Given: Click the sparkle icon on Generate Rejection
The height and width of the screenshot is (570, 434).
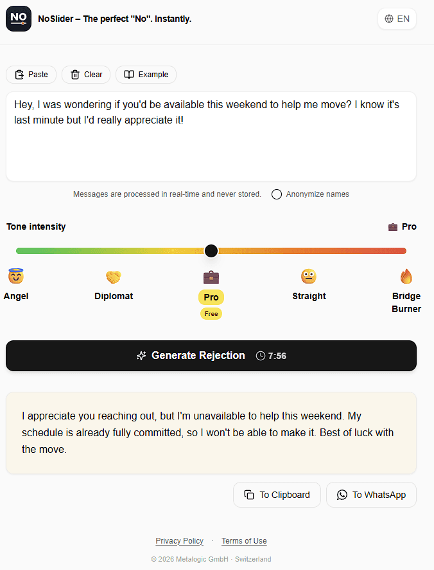Looking at the screenshot, I should click(x=141, y=355).
